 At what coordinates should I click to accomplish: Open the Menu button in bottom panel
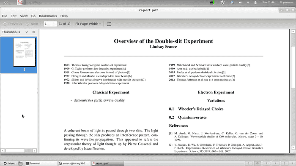(x=9, y=163)
